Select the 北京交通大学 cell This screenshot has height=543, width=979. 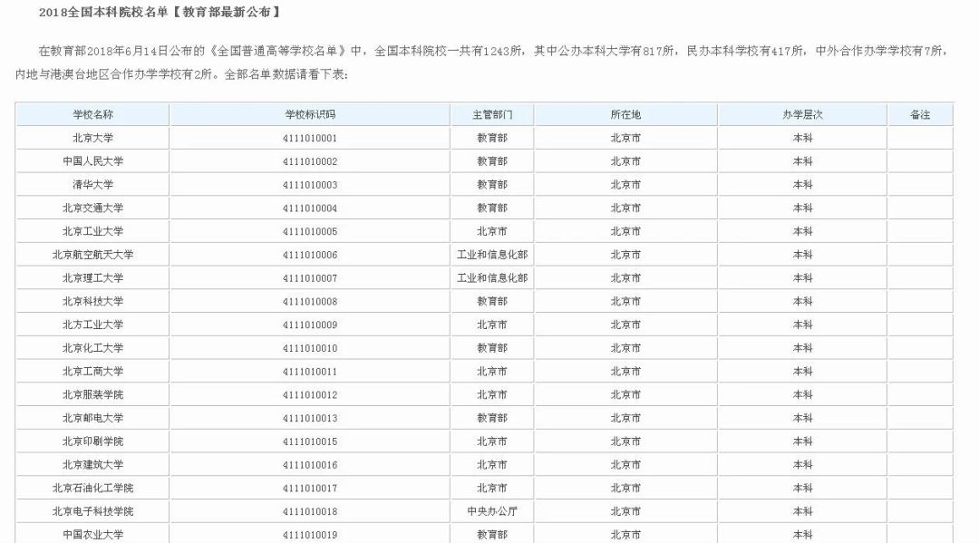(92, 208)
